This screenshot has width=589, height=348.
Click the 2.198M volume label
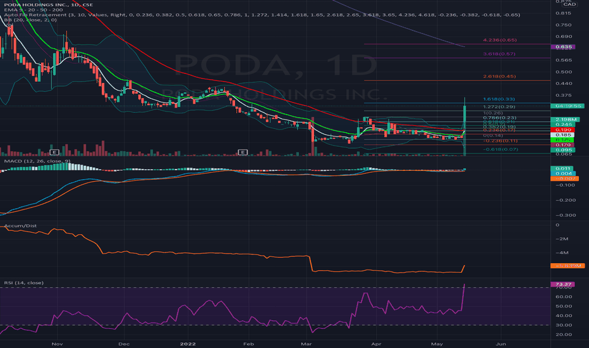[566, 120]
